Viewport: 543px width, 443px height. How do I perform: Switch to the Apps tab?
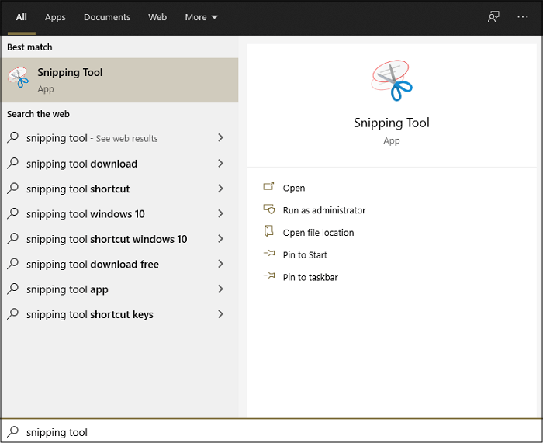click(55, 17)
